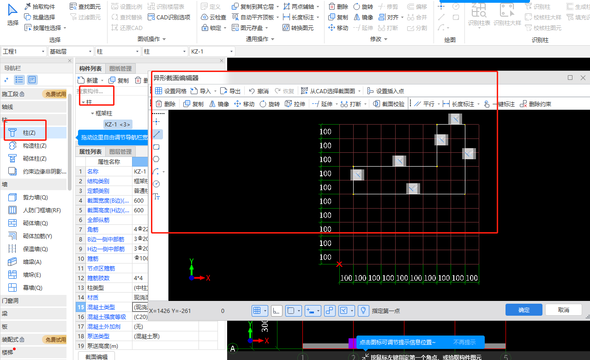Switch to 构件列表 tab

click(x=90, y=68)
